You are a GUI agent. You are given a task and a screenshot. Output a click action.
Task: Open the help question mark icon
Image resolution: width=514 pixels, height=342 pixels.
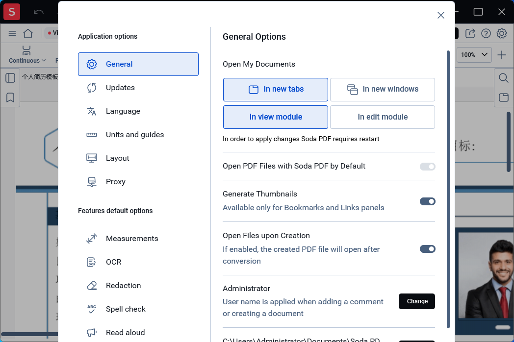click(x=486, y=33)
